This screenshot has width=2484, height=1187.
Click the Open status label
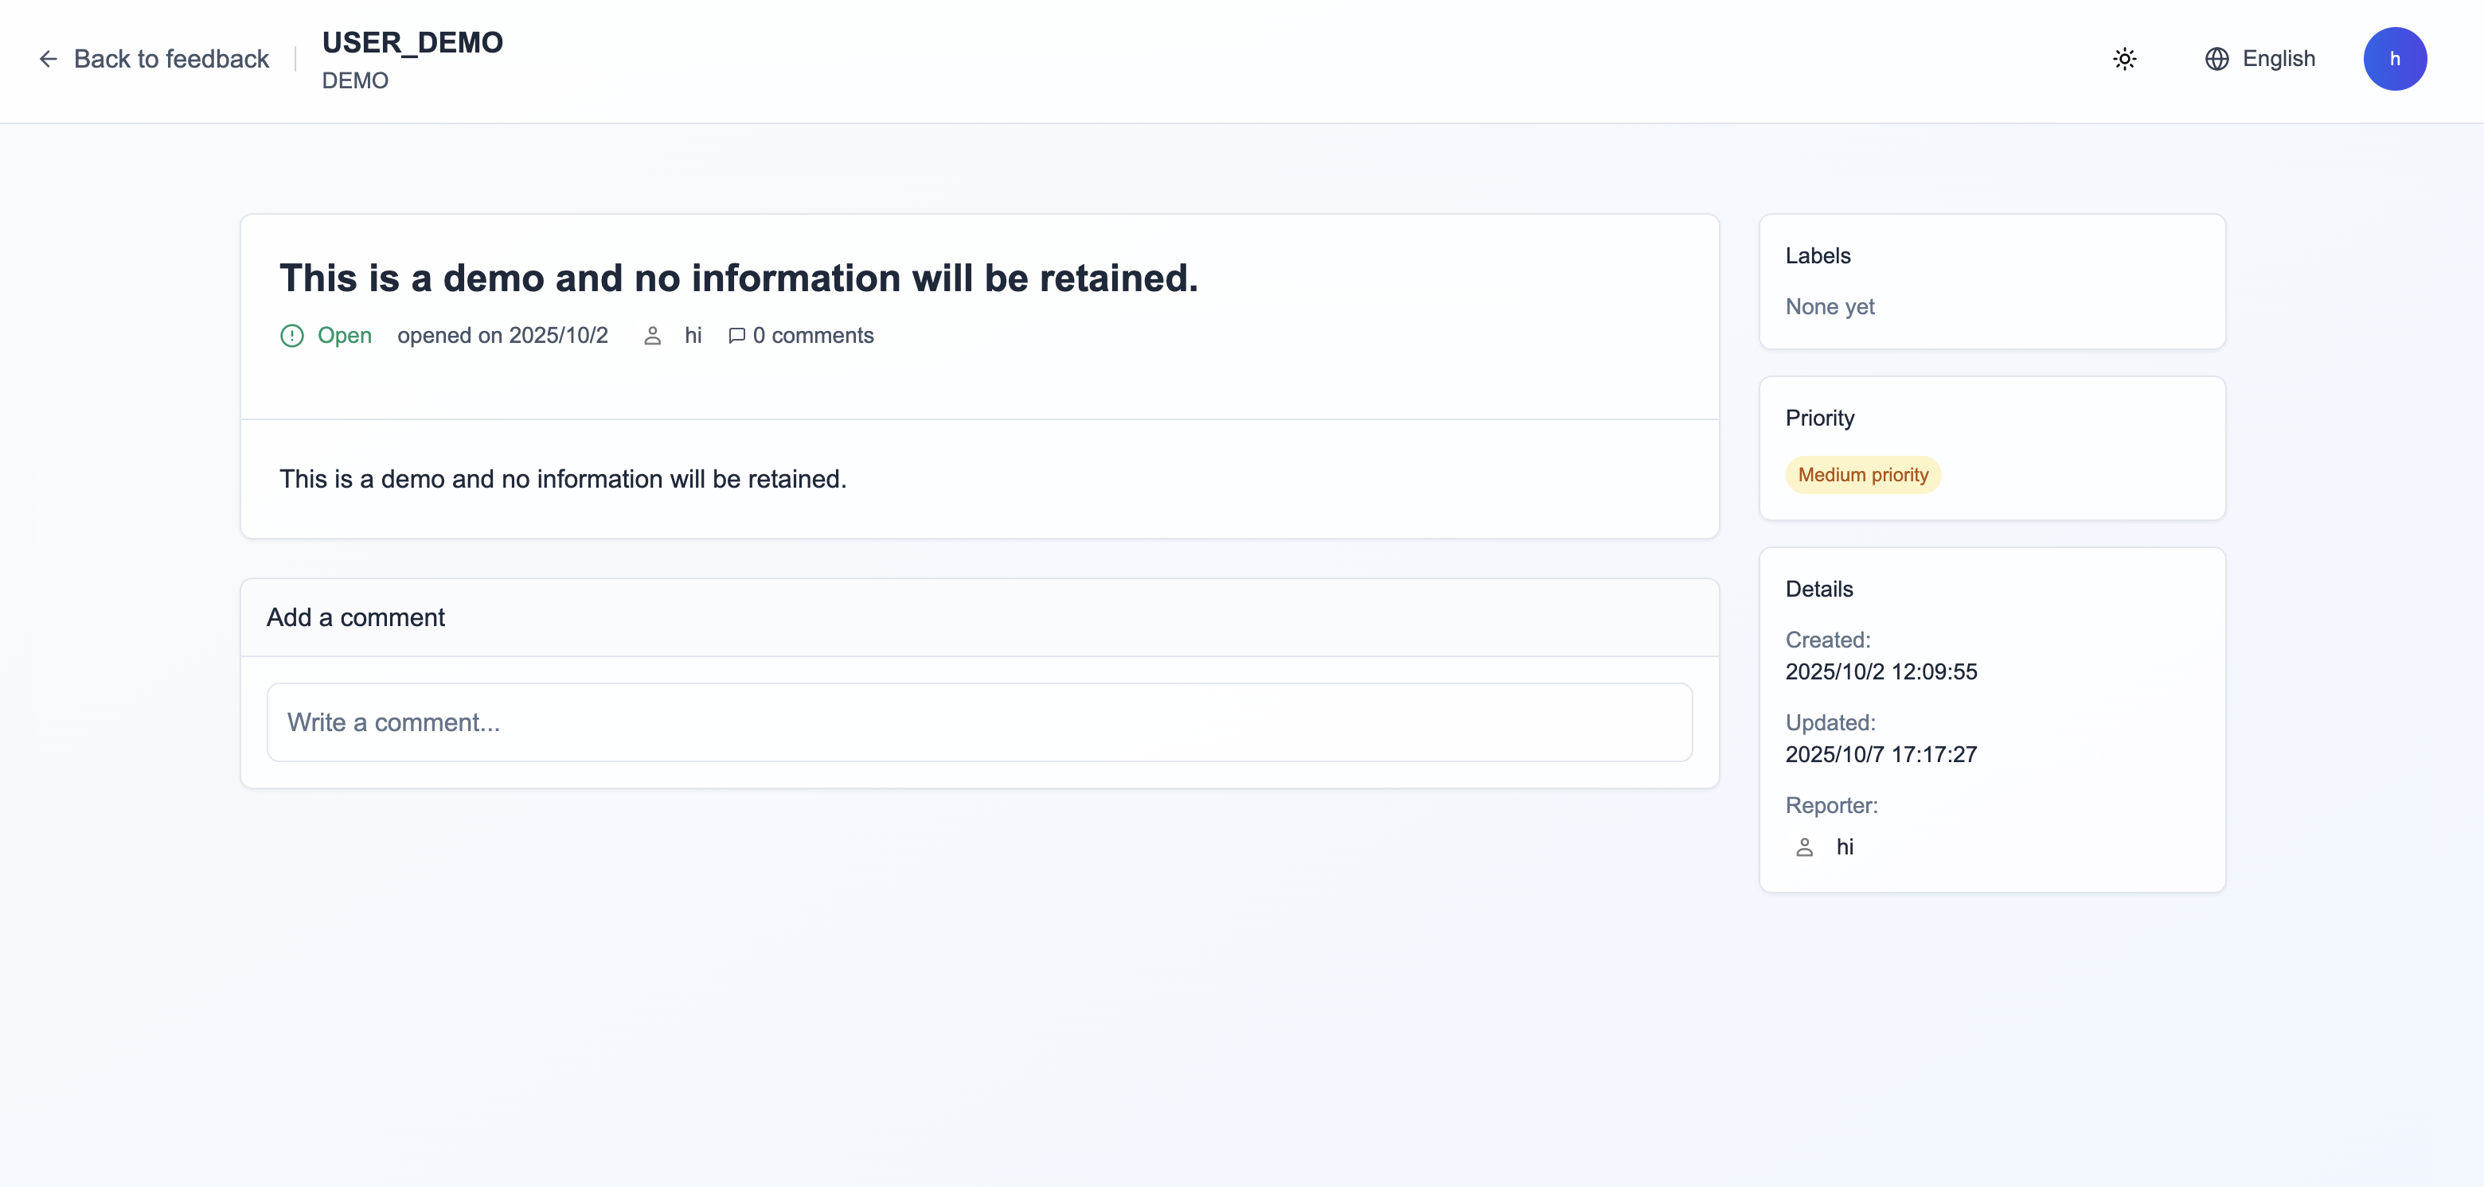(x=344, y=335)
